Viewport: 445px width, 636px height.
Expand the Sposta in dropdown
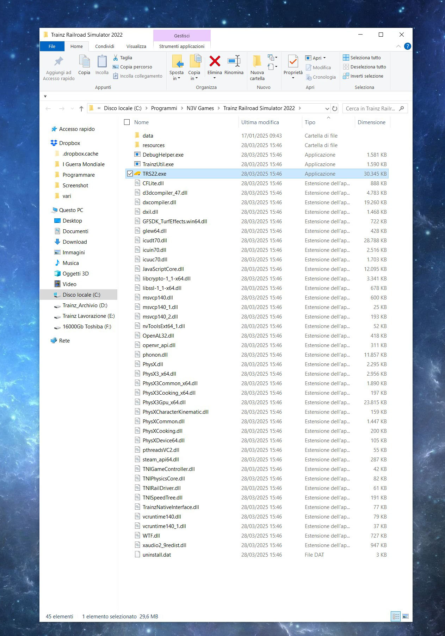pyautogui.click(x=177, y=78)
